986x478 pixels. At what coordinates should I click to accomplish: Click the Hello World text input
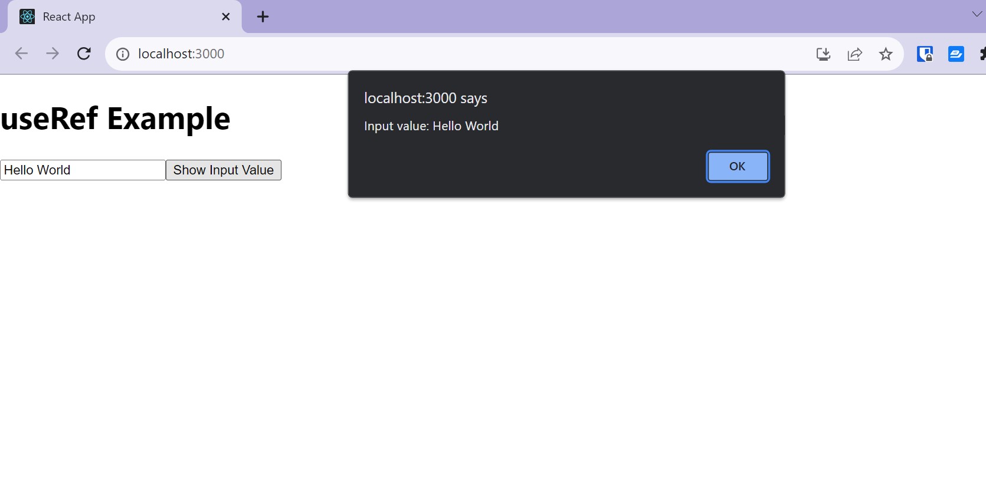tap(83, 170)
